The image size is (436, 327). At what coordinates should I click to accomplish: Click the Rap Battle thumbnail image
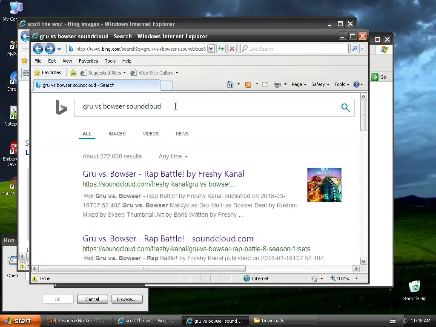click(324, 185)
